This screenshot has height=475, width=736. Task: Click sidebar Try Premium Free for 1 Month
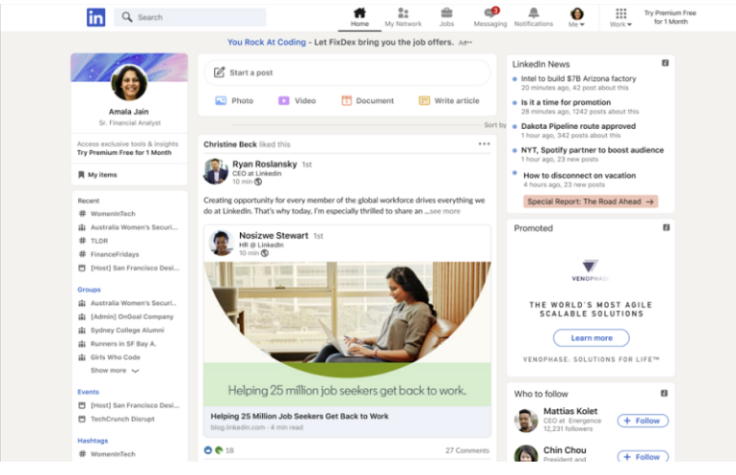click(x=124, y=153)
